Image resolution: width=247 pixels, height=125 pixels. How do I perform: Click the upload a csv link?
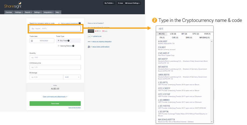click(x=97, y=36)
